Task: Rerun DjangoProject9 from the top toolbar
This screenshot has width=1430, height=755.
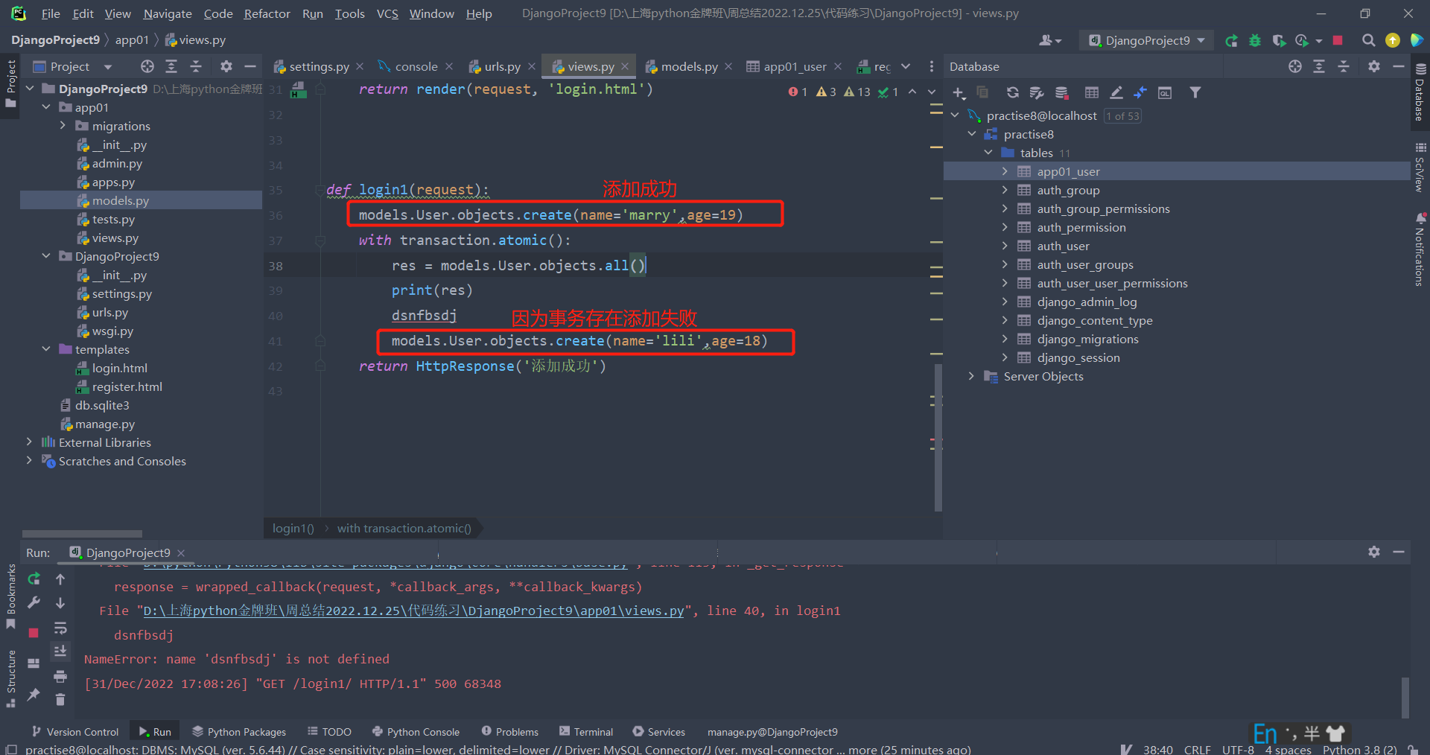Action: (1231, 40)
